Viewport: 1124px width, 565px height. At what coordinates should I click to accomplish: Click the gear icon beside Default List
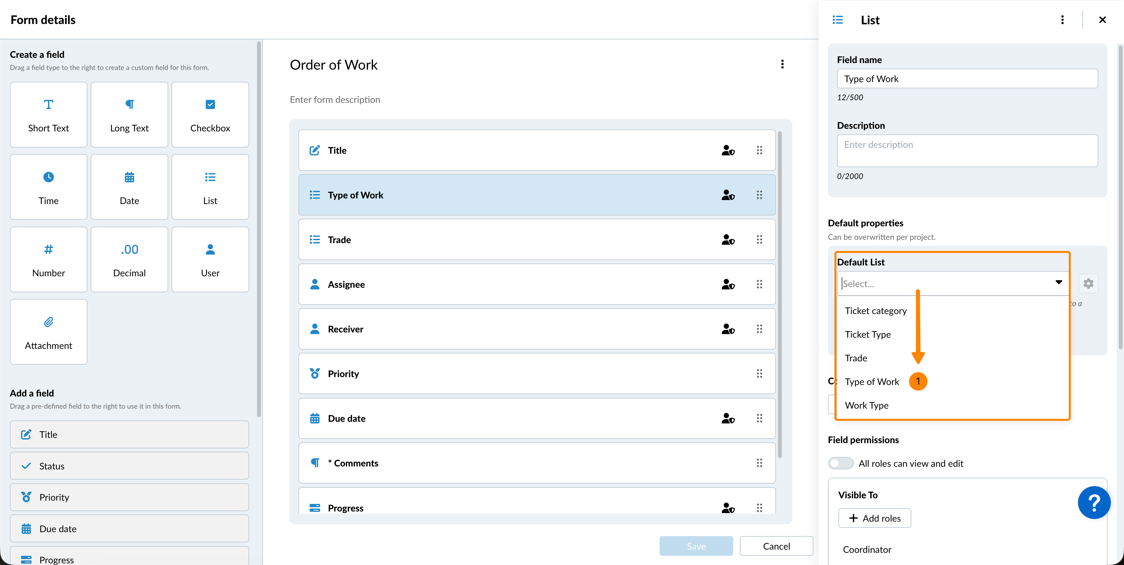pyautogui.click(x=1088, y=284)
